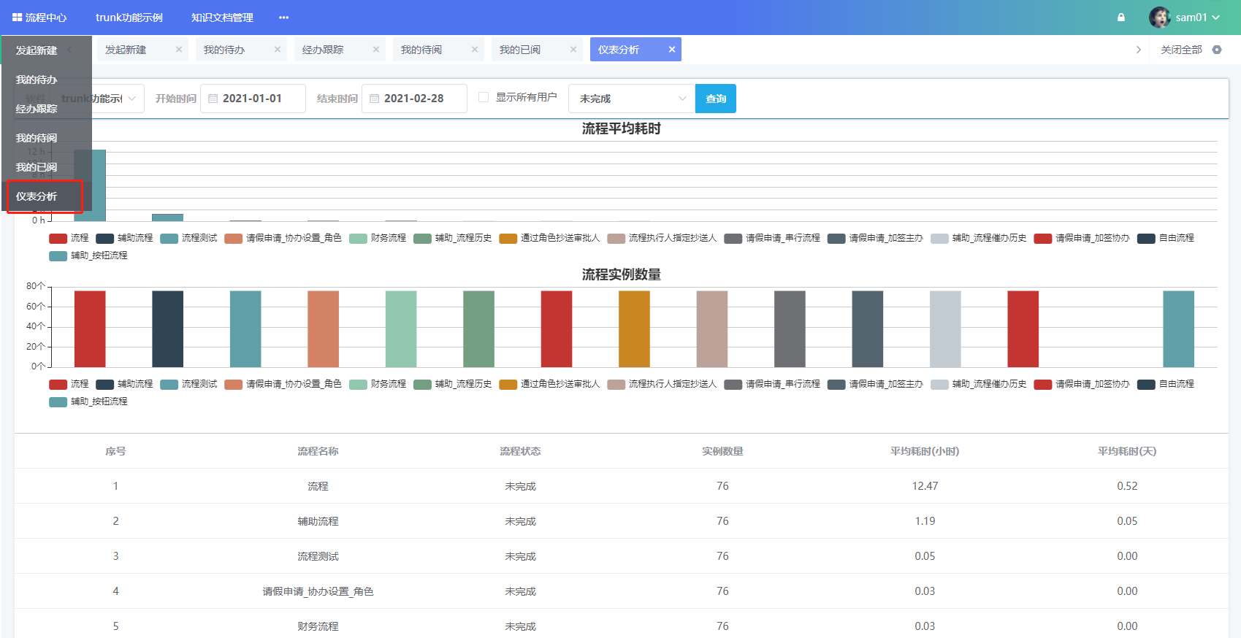
Task: Click the calendar icon in end date
Action: [x=375, y=99]
